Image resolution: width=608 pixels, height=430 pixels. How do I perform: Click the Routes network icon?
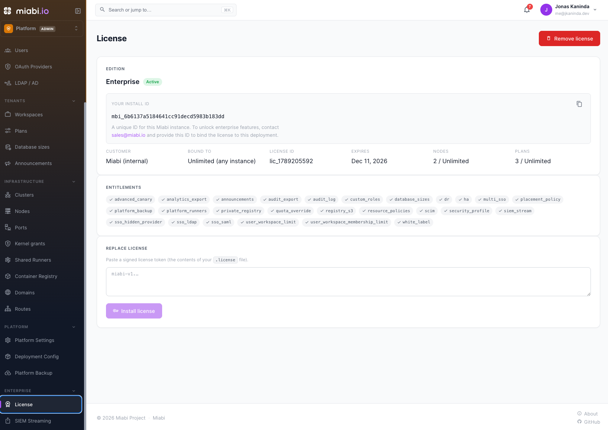click(8, 309)
